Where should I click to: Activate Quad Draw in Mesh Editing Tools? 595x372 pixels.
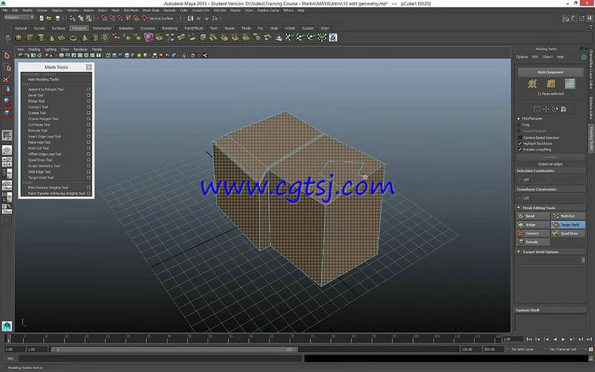pyautogui.click(x=568, y=234)
